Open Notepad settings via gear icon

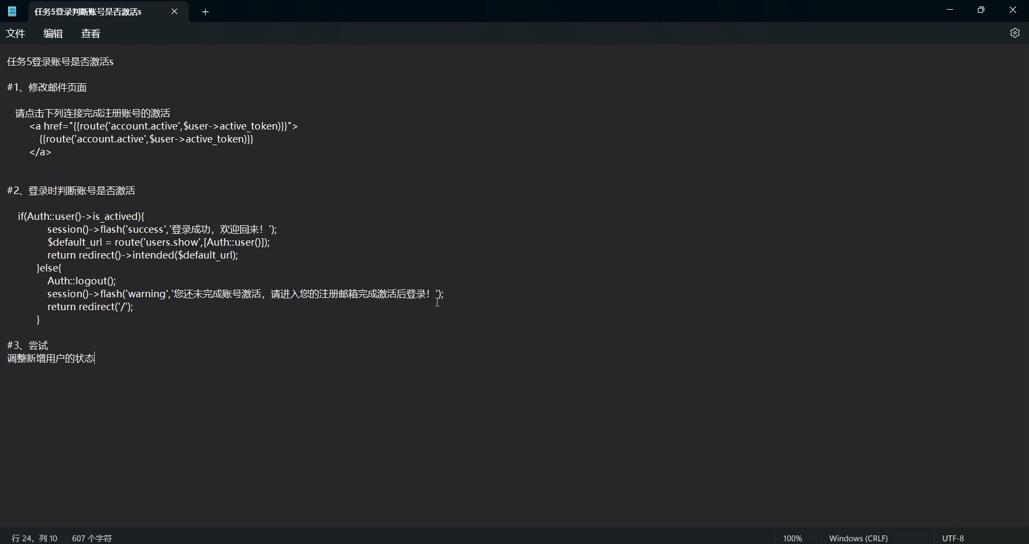pyautogui.click(x=1015, y=33)
